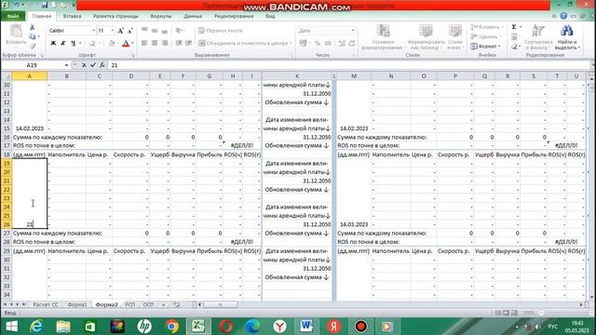Increase font size with the large A icon
Image resolution: width=596 pixels, height=335 pixels.
click(x=120, y=31)
